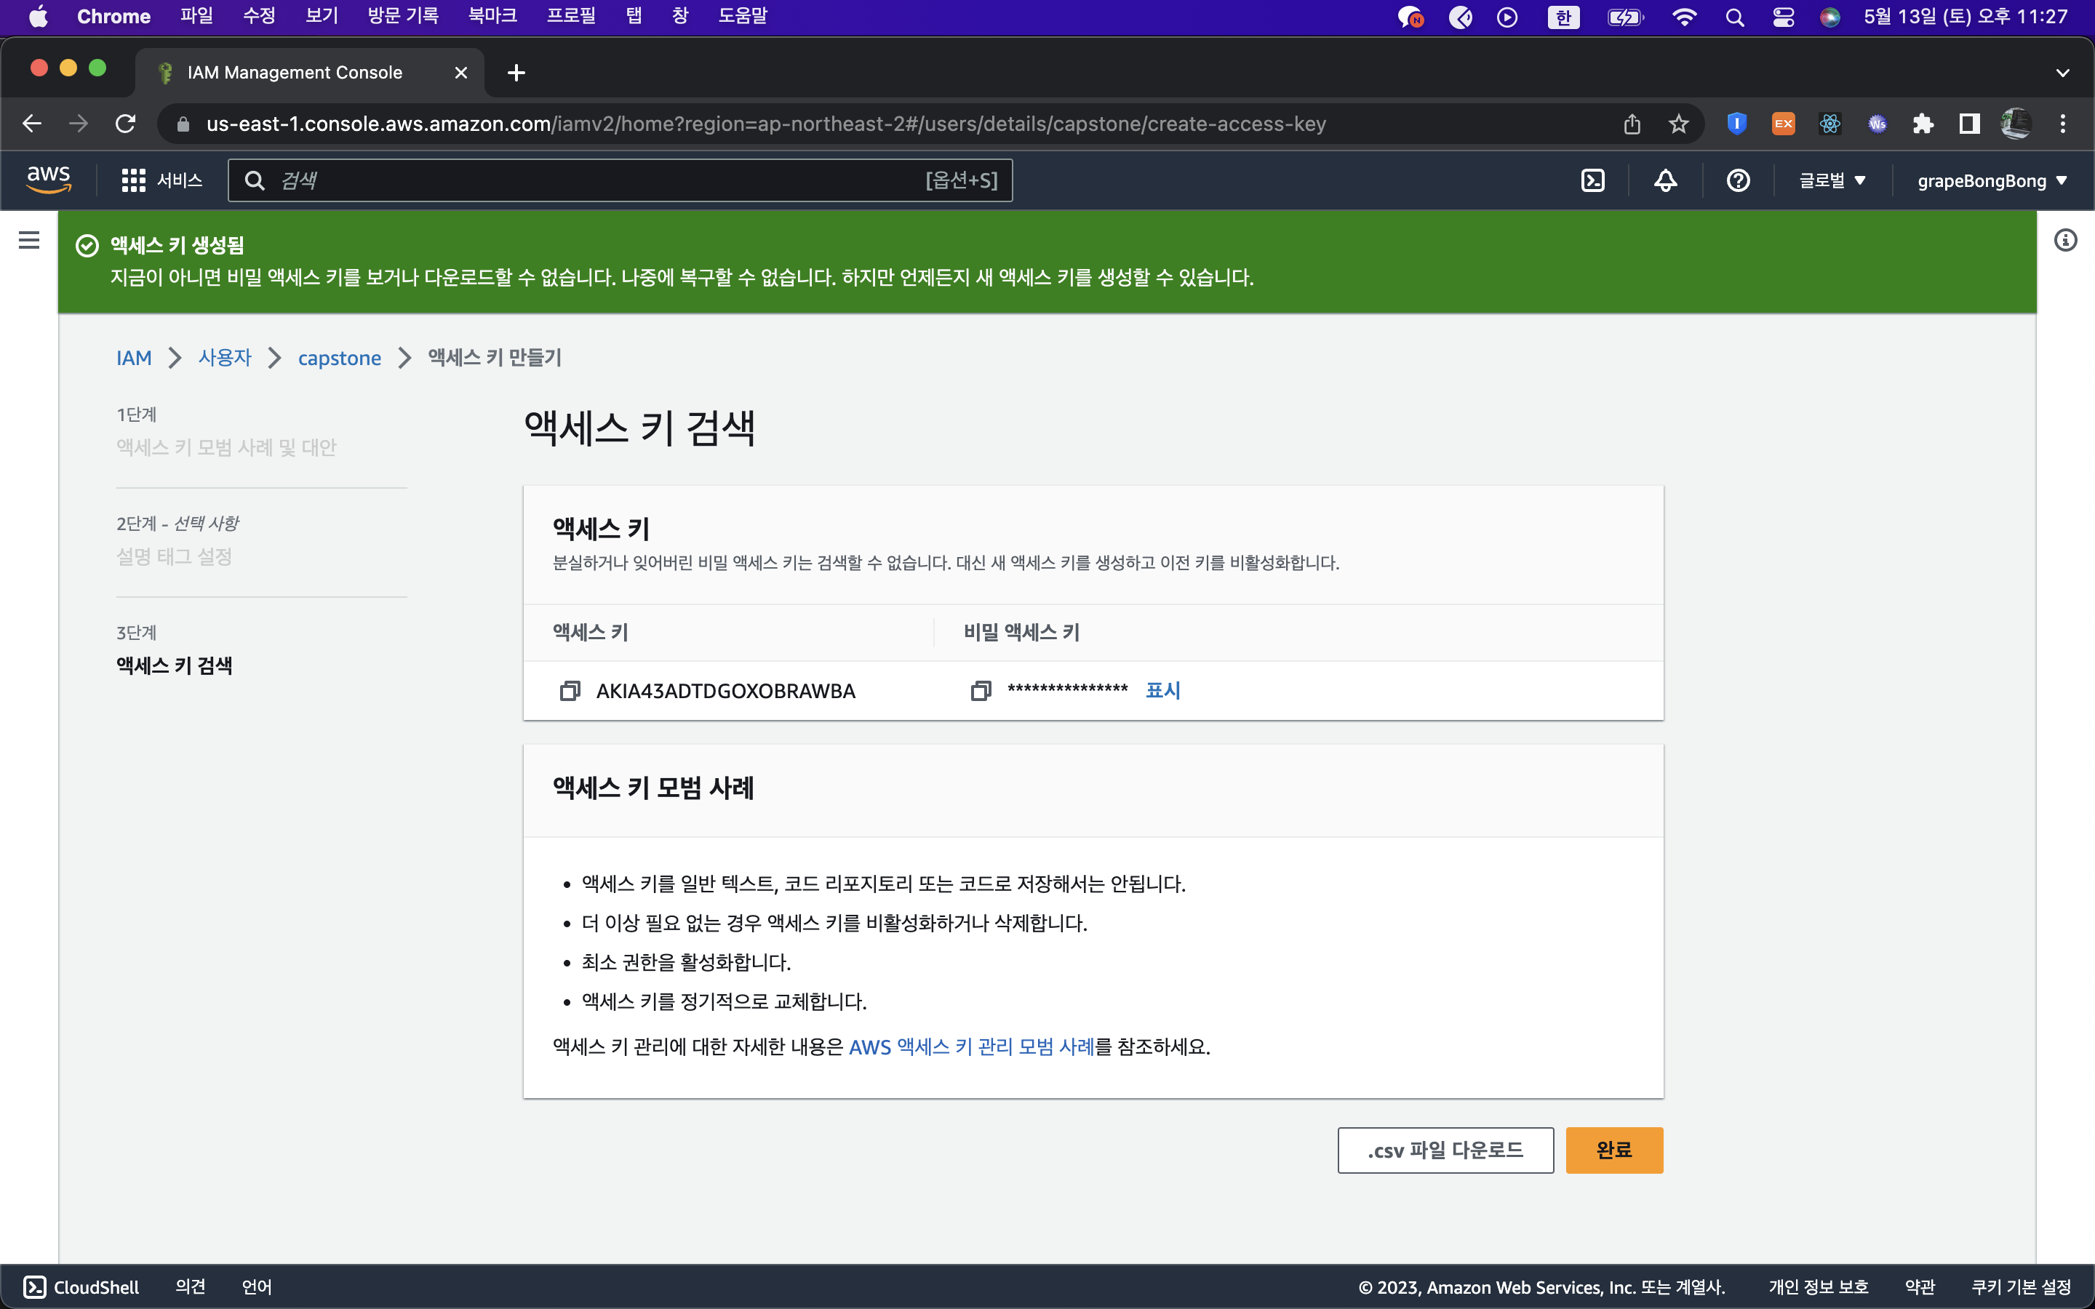
Task: Open CloudShell from top navigation icon
Action: click(x=1593, y=180)
